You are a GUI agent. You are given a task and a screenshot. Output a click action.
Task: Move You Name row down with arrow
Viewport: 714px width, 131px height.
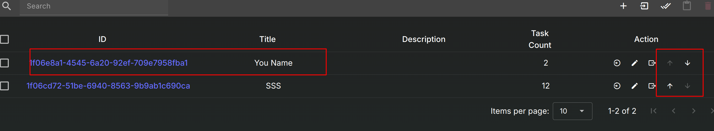[x=687, y=63]
